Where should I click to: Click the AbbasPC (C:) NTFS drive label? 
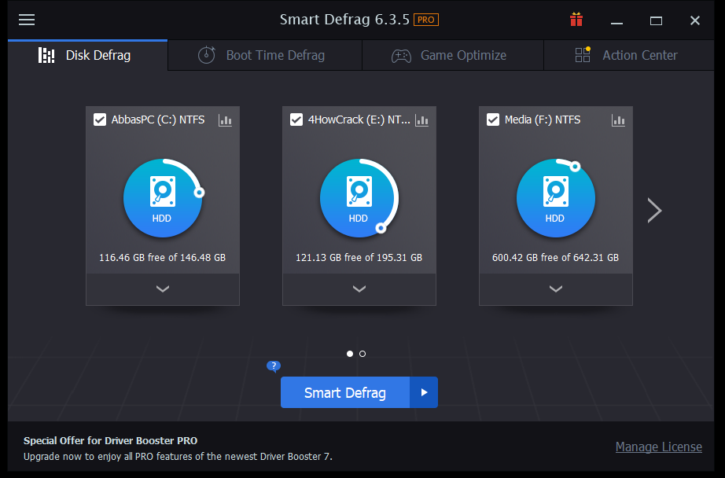[x=158, y=119]
